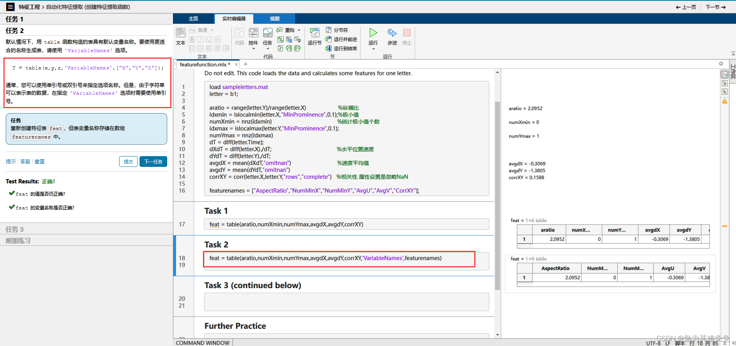The width and height of the screenshot is (736, 346).
Task: Click the smart indent icon
Action: click(x=281, y=48)
